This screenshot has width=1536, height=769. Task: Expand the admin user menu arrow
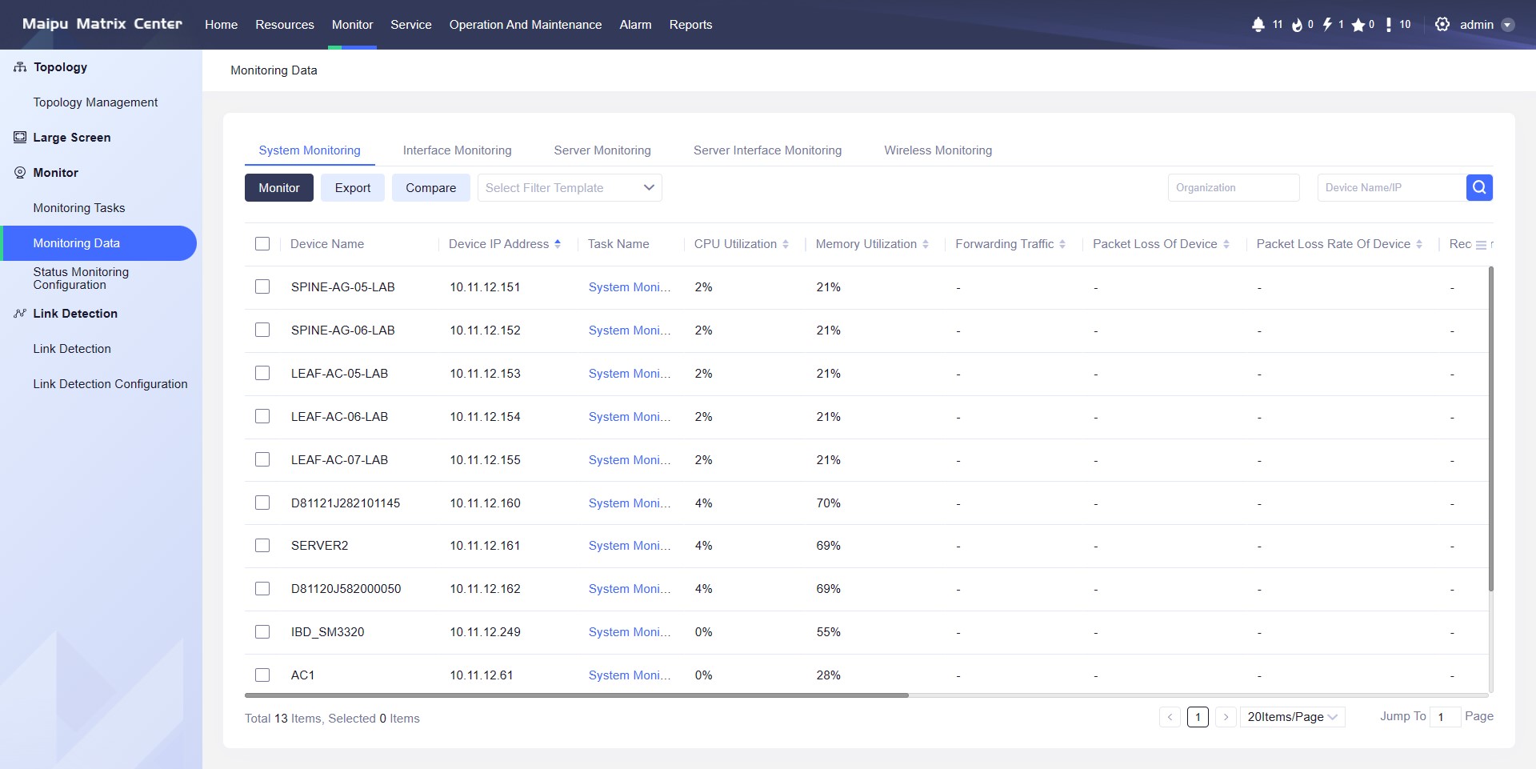[x=1508, y=25]
